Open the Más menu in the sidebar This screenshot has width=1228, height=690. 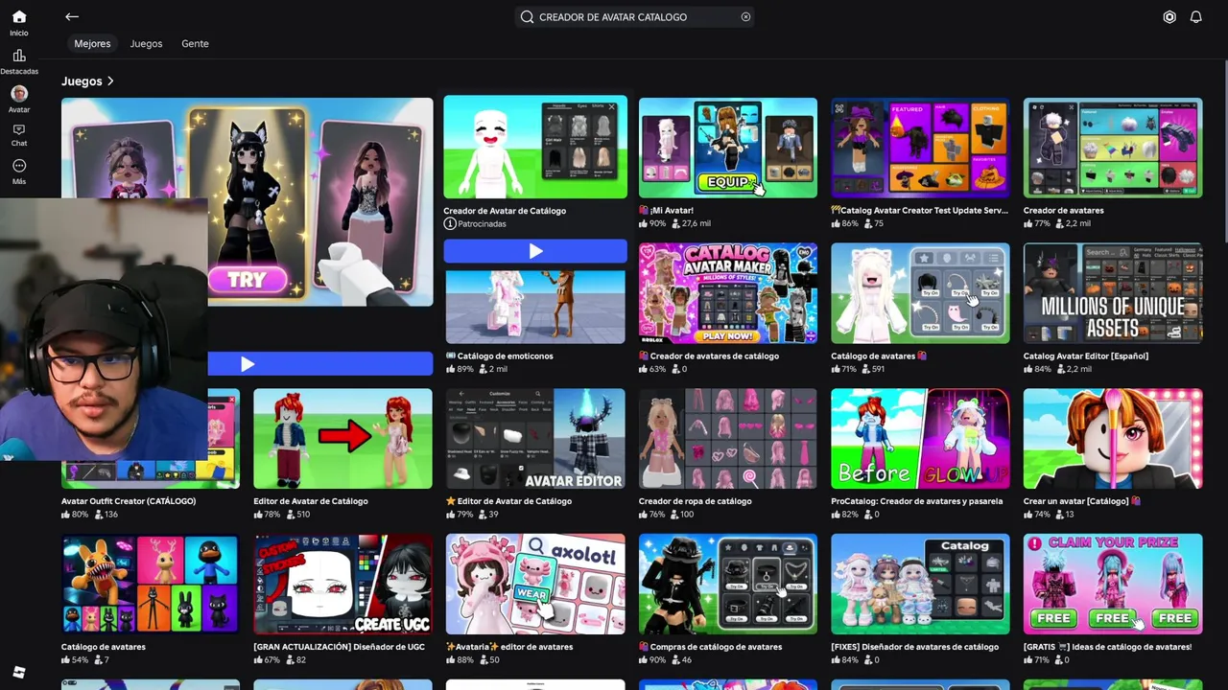click(x=19, y=172)
